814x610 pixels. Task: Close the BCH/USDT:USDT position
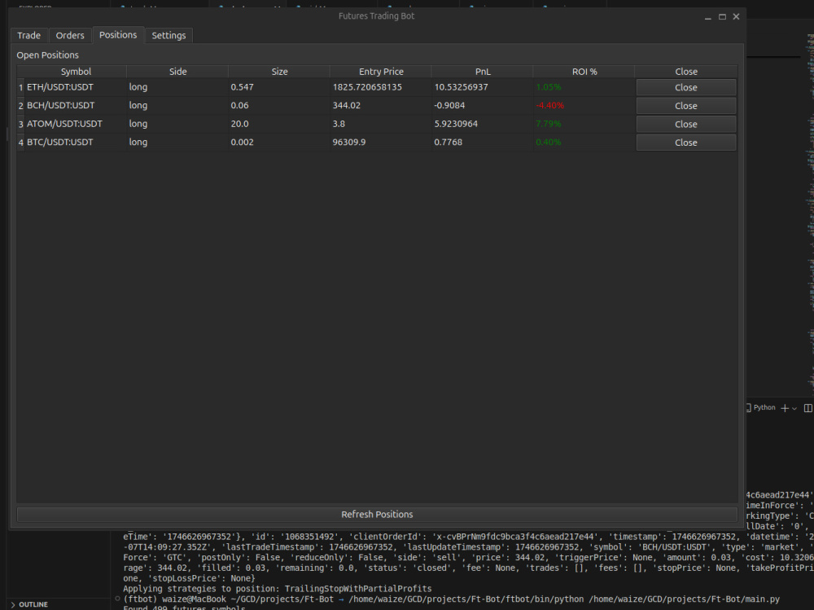coord(685,106)
